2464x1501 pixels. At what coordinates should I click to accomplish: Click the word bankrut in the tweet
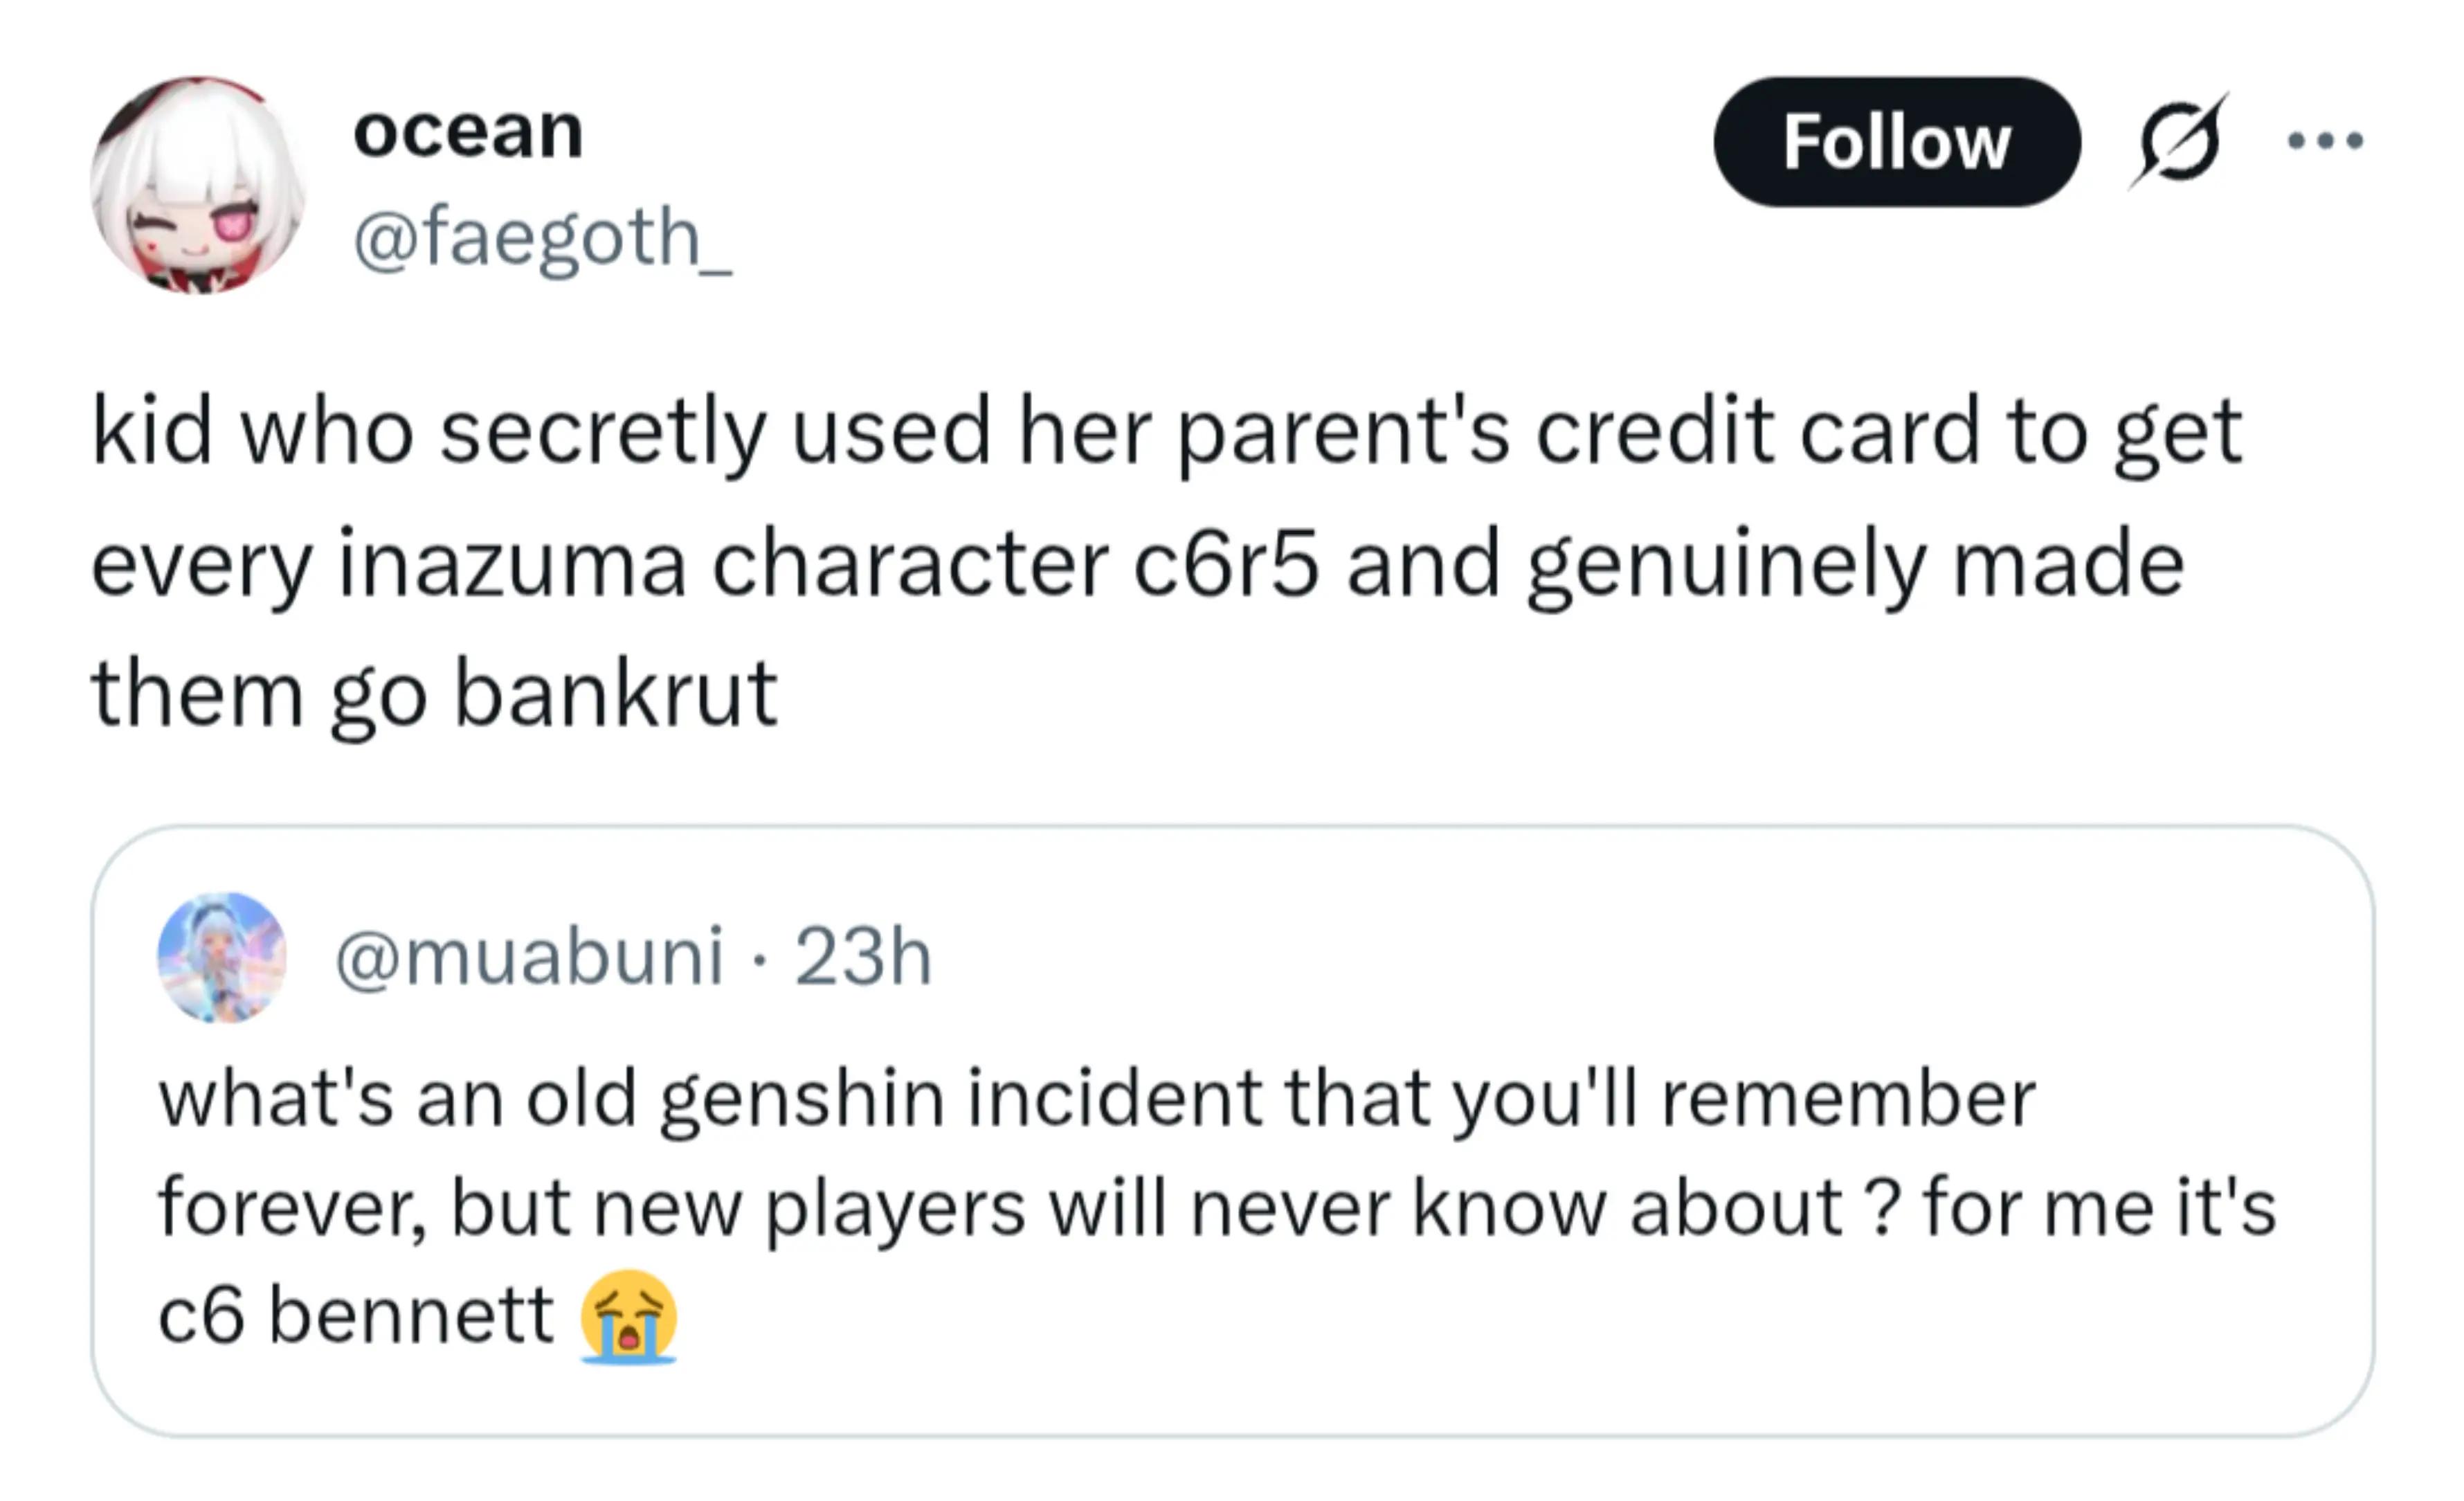pyautogui.click(x=616, y=693)
